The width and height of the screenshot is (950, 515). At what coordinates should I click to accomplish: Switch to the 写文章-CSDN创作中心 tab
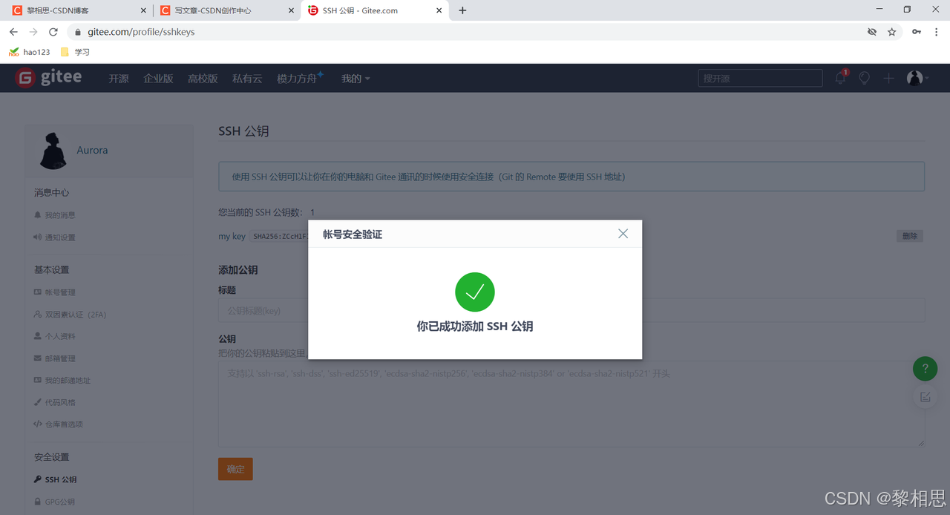[223, 10]
